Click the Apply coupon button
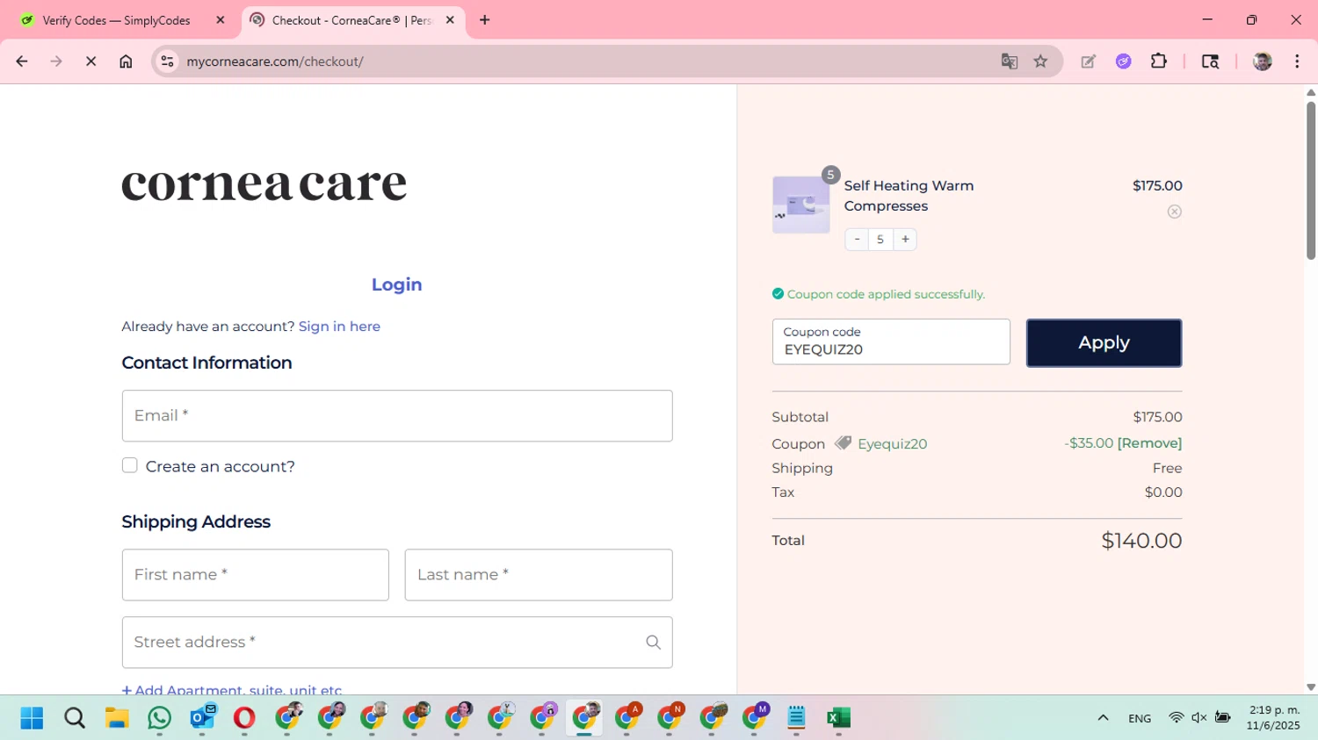 click(1104, 343)
